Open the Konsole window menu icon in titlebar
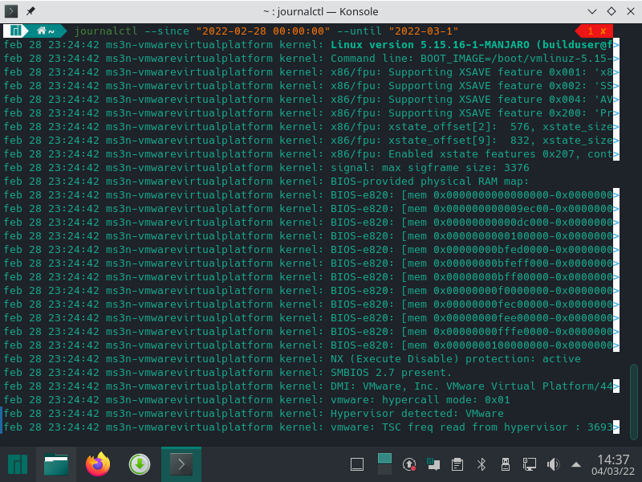642x482 pixels. pos(11,11)
